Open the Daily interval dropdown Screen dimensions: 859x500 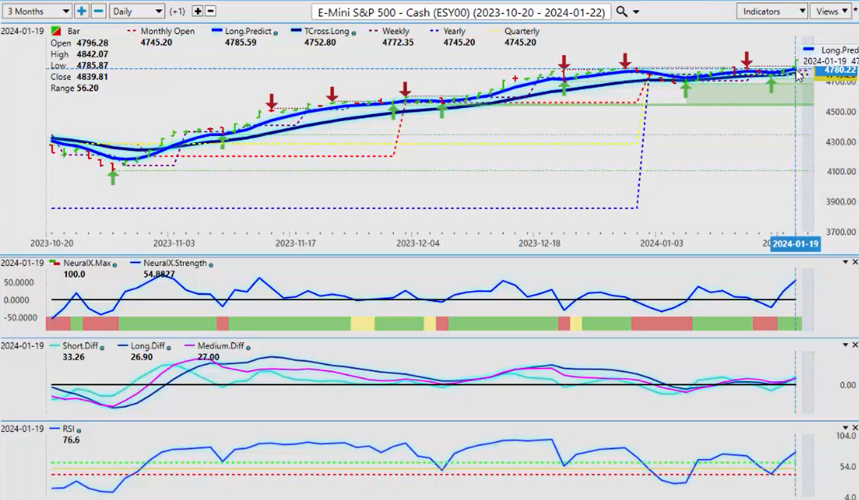click(137, 11)
